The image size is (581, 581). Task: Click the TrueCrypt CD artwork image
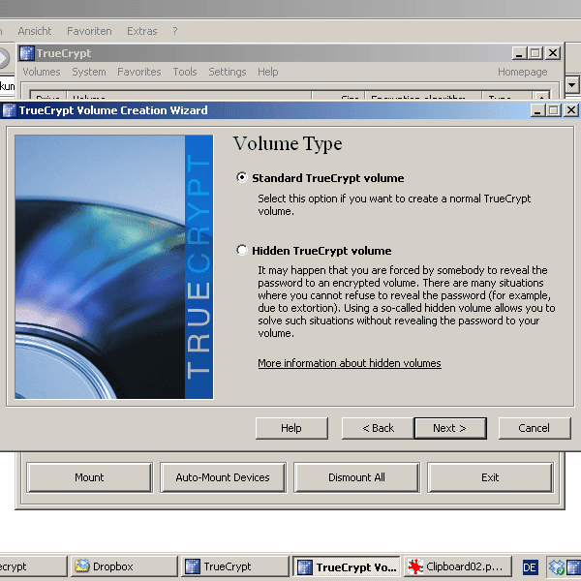[x=114, y=267]
